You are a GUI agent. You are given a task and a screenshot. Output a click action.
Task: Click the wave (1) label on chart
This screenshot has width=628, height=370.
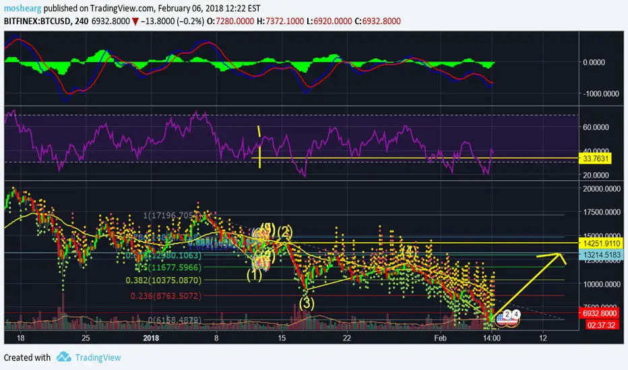pos(254,274)
